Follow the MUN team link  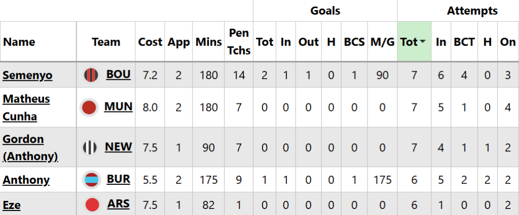[x=118, y=106]
